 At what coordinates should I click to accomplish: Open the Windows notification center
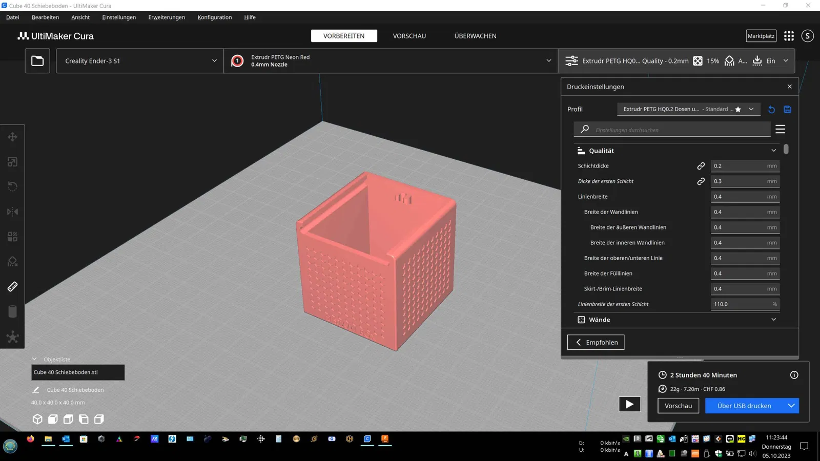pyautogui.click(x=805, y=446)
